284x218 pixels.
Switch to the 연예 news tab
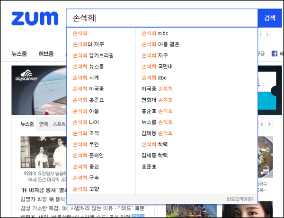[44, 124]
